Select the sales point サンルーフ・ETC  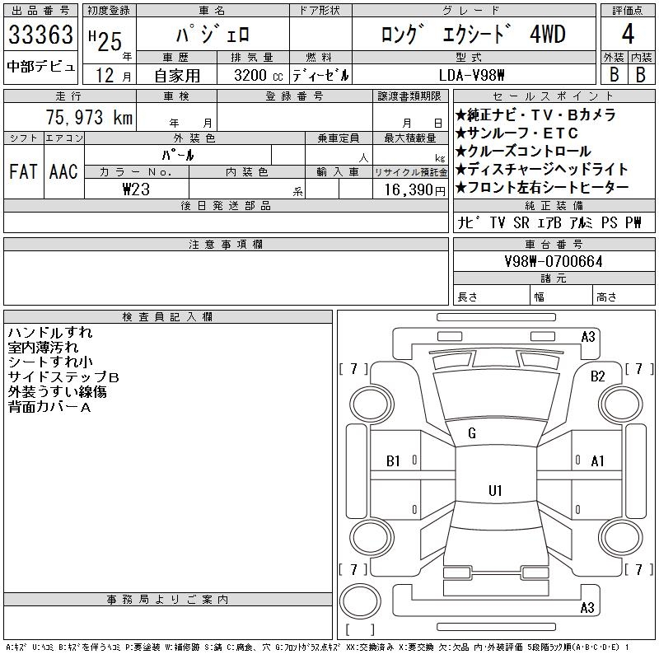coord(517,133)
